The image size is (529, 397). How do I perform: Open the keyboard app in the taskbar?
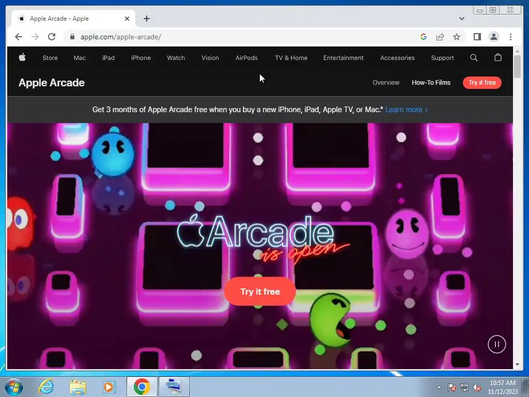pyautogui.click(x=174, y=387)
